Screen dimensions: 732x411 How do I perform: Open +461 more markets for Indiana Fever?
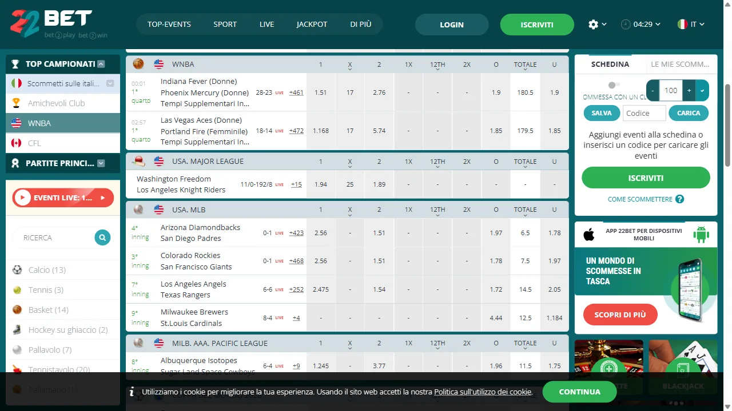point(296,92)
